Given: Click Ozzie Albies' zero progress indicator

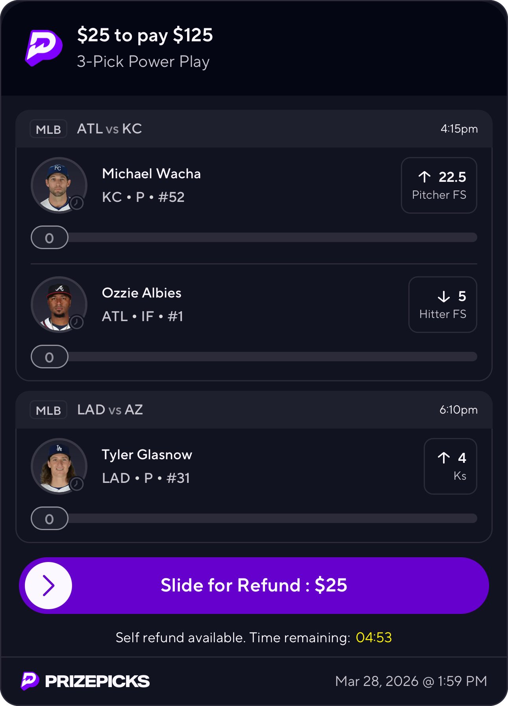Looking at the screenshot, I should tap(50, 357).
